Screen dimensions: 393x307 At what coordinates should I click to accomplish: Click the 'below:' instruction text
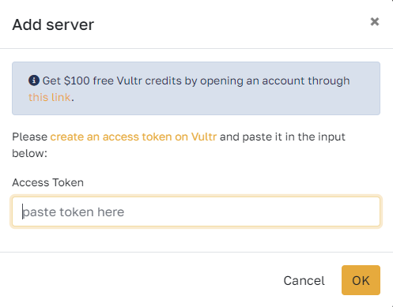(x=30, y=153)
